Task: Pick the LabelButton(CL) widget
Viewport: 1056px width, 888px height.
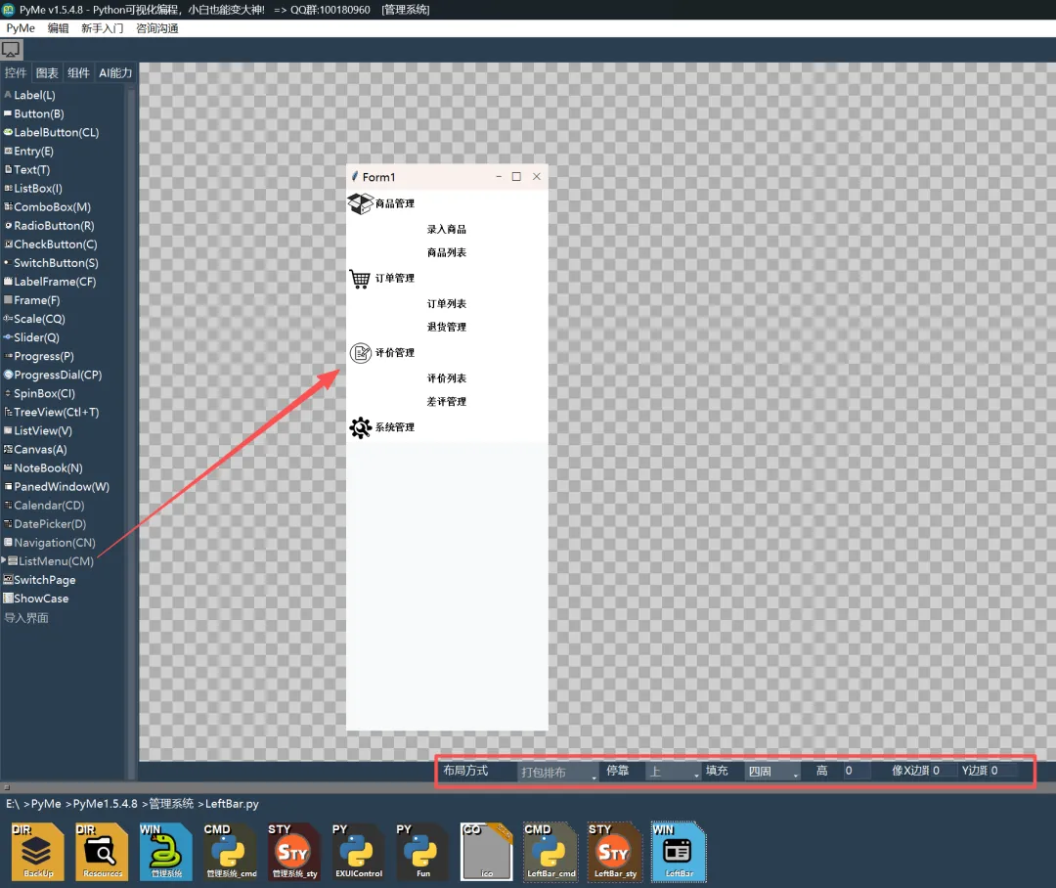Action: click(x=51, y=133)
